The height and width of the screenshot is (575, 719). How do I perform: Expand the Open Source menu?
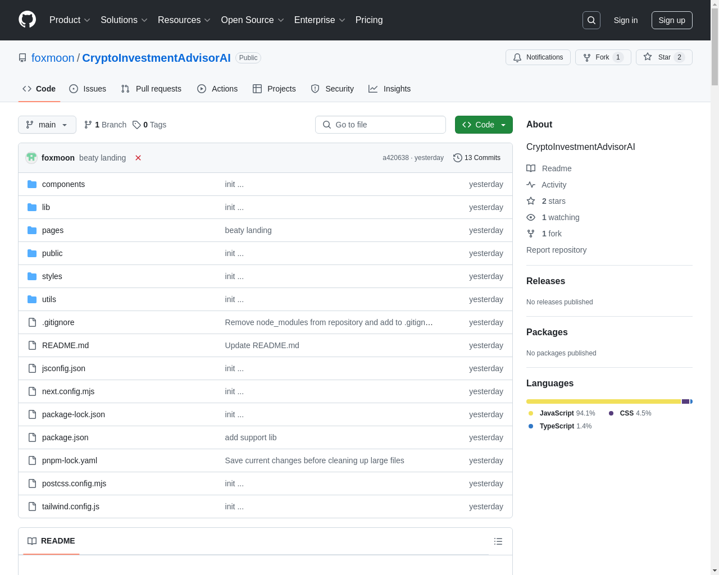tap(253, 20)
